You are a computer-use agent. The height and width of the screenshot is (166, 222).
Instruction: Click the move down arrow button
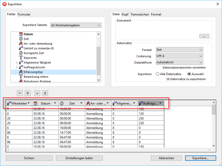coord(20,93)
